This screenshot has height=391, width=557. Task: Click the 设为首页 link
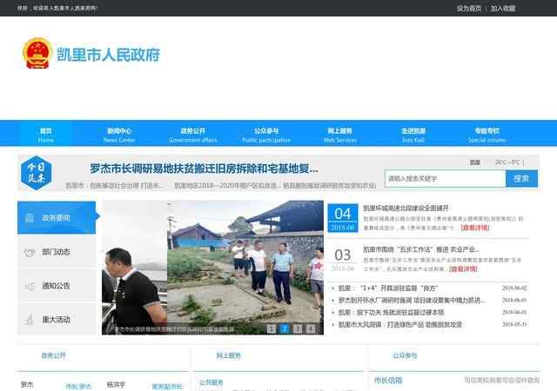point(469,9)
